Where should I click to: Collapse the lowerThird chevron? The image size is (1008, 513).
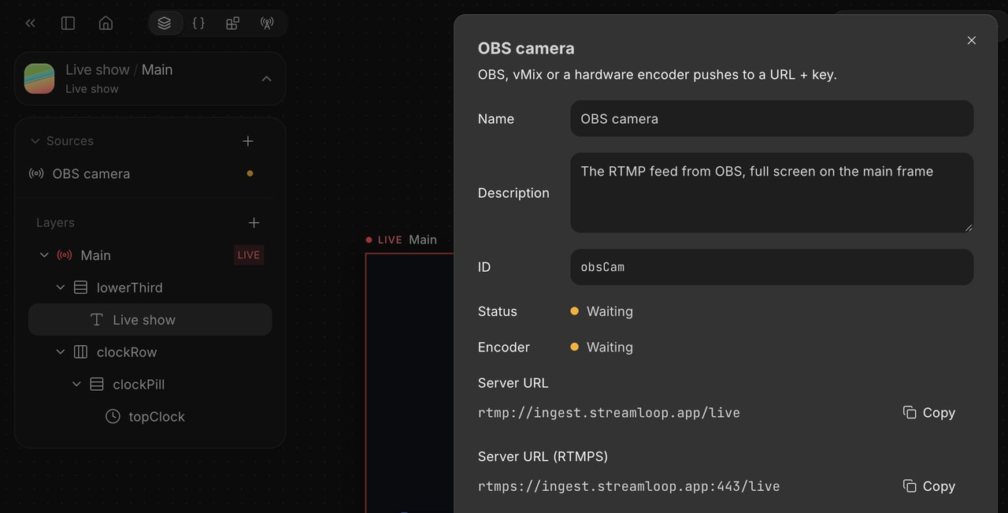point(61,288)
